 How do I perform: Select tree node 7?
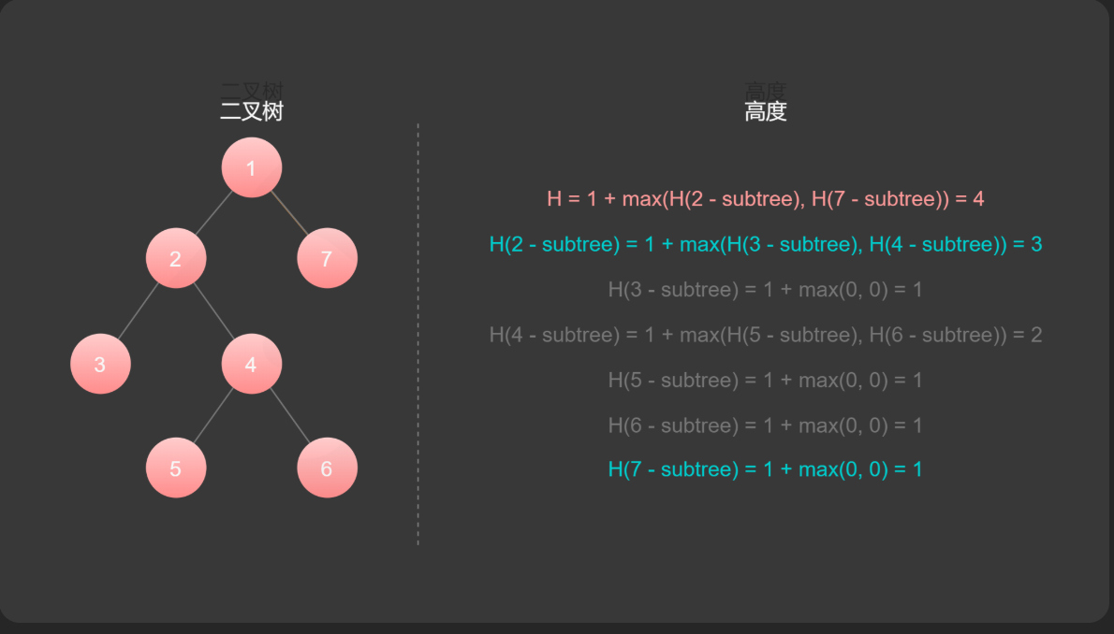pos(327,258)
